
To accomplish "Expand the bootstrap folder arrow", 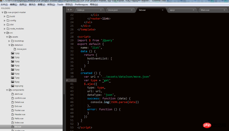I will [9, 41].
